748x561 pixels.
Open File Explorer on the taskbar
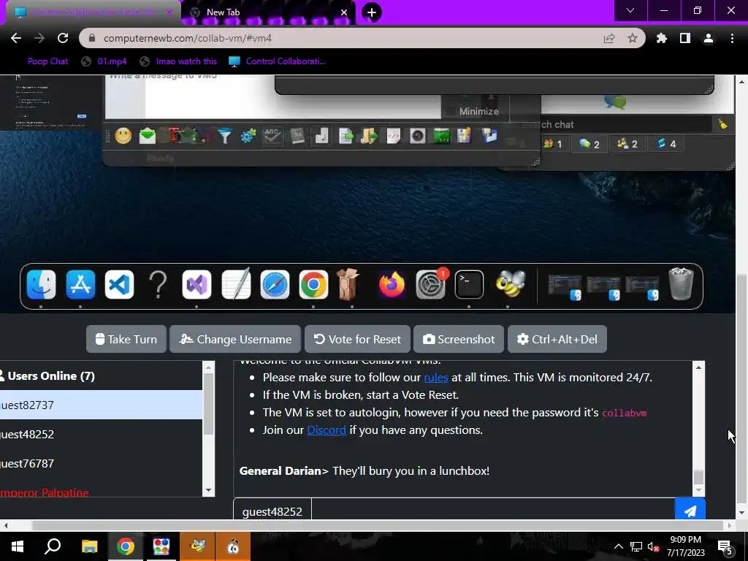tap(89, 546)
